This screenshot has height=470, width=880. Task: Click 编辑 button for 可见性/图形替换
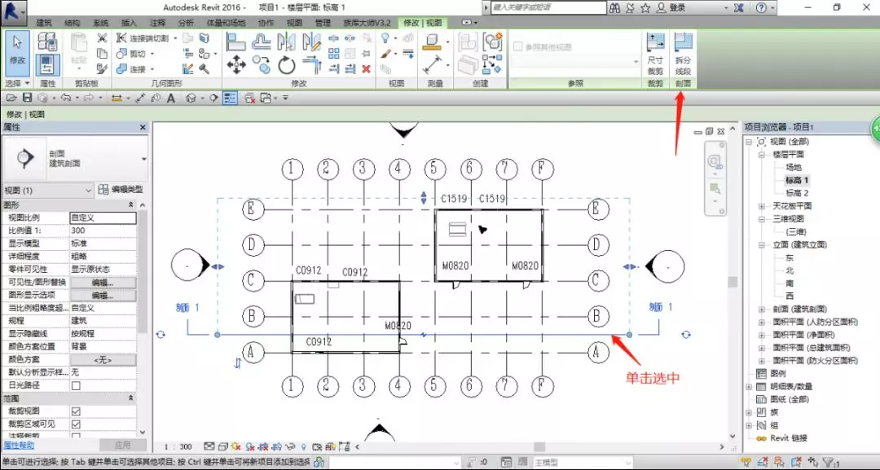click(x=103, y=282)
